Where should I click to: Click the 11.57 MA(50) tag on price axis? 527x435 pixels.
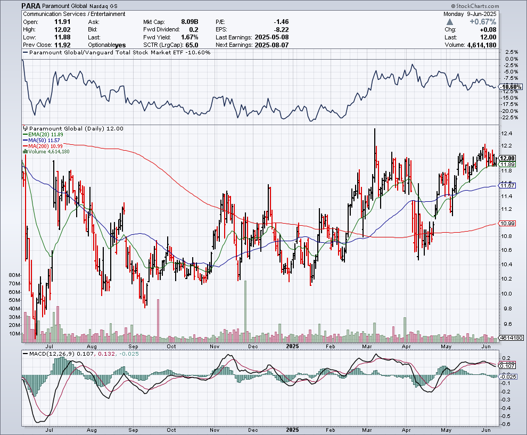507,186
